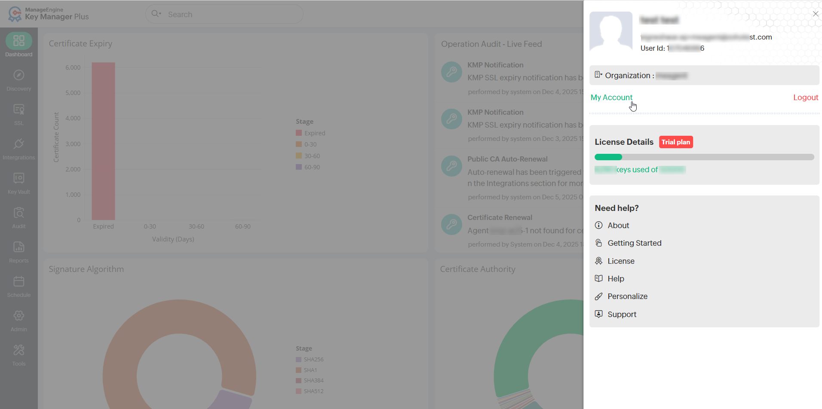
Task: Click the License ribbon badge icon
Action: tap(598, 261)
